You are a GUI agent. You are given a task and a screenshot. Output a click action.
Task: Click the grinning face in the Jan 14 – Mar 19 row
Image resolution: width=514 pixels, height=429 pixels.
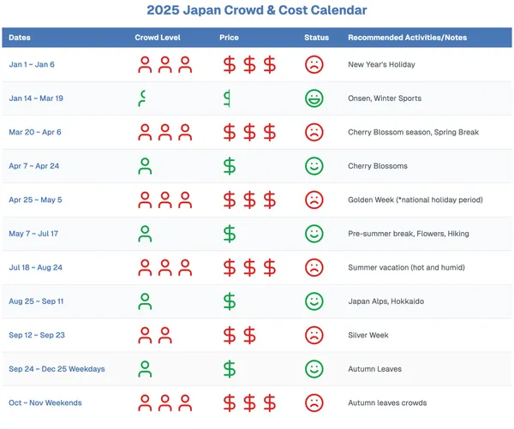[x=314, y=98]
